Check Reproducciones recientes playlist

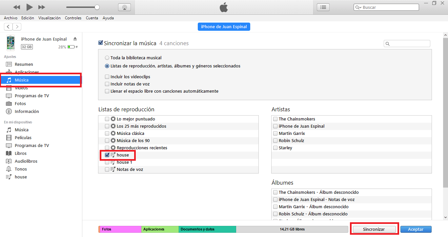107,148
